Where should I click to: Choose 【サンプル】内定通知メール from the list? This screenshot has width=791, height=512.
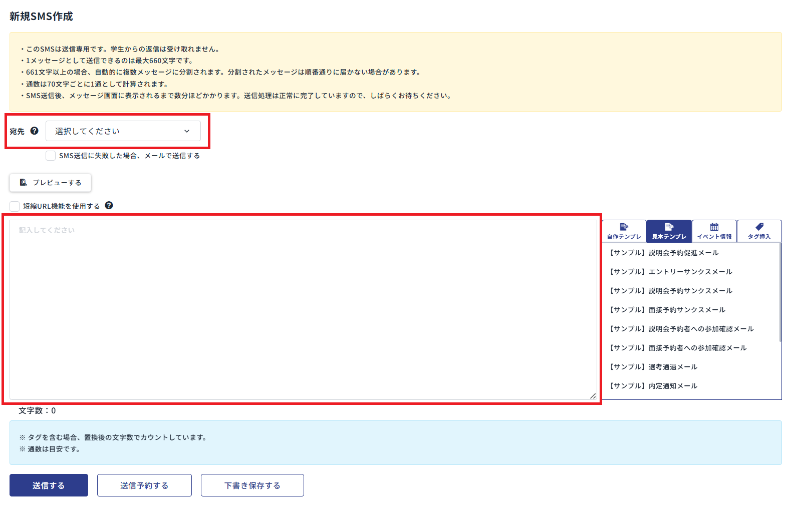(653, 386)
